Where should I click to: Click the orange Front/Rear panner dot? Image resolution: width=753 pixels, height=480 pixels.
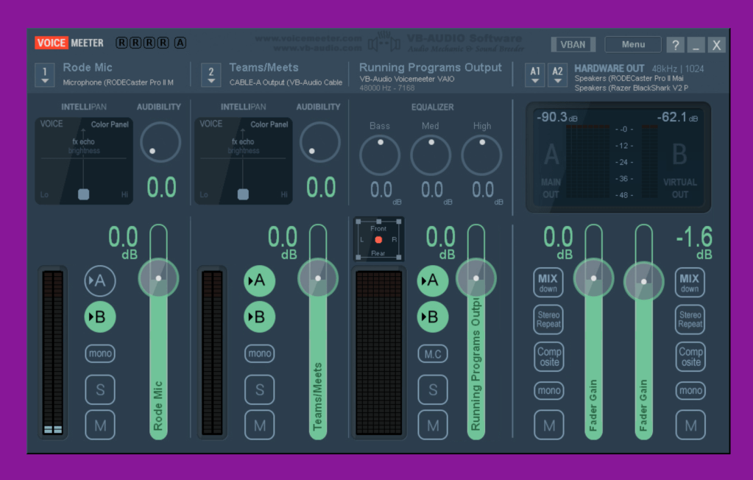pos(378,239)
